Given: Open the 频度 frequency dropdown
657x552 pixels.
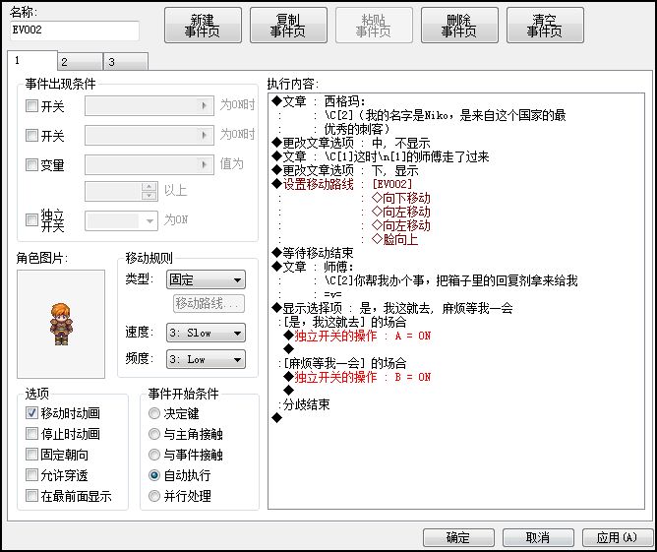Looking at the screenshot, I should (x=206, y=359).
